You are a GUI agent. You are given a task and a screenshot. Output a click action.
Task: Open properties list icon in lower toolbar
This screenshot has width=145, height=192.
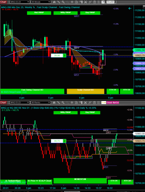[99, 103]
